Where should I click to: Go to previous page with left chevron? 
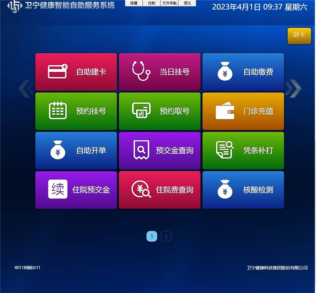[26, 88]
